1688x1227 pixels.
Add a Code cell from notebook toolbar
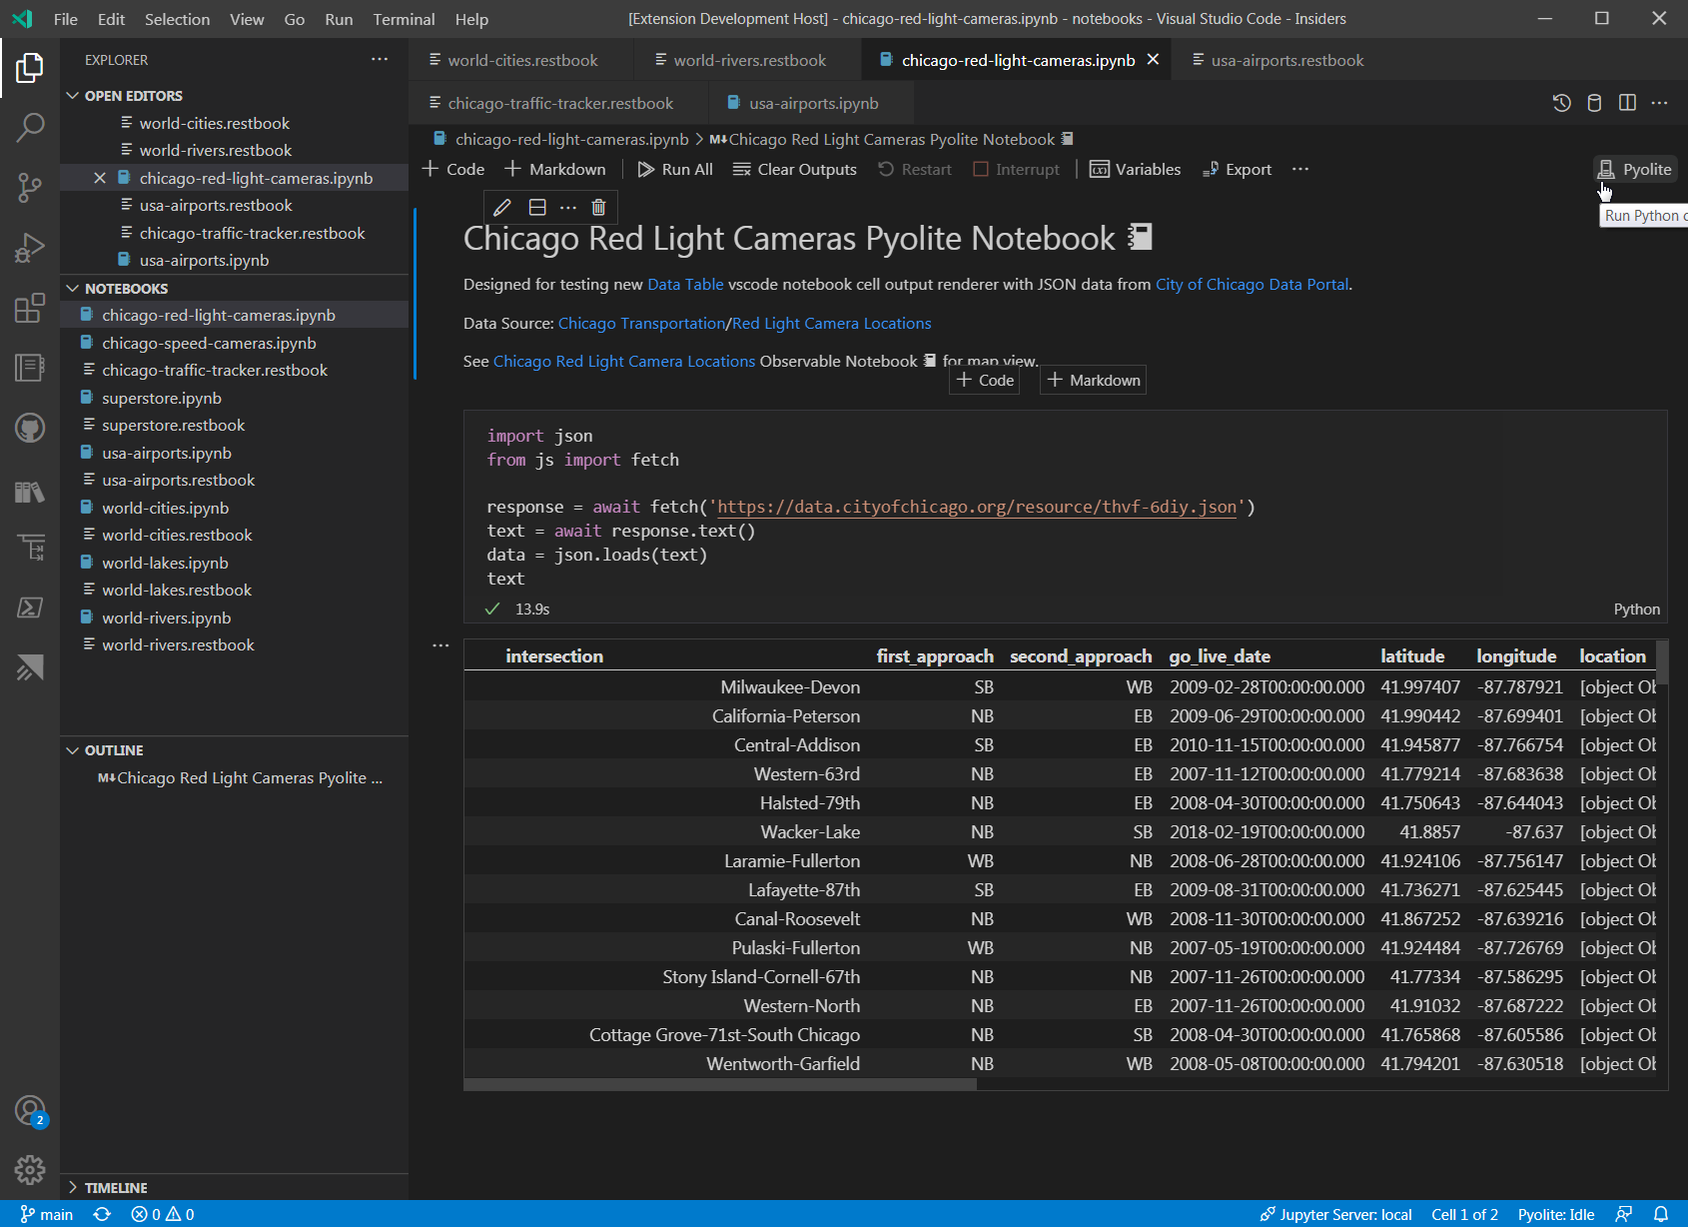coord(453,169)
